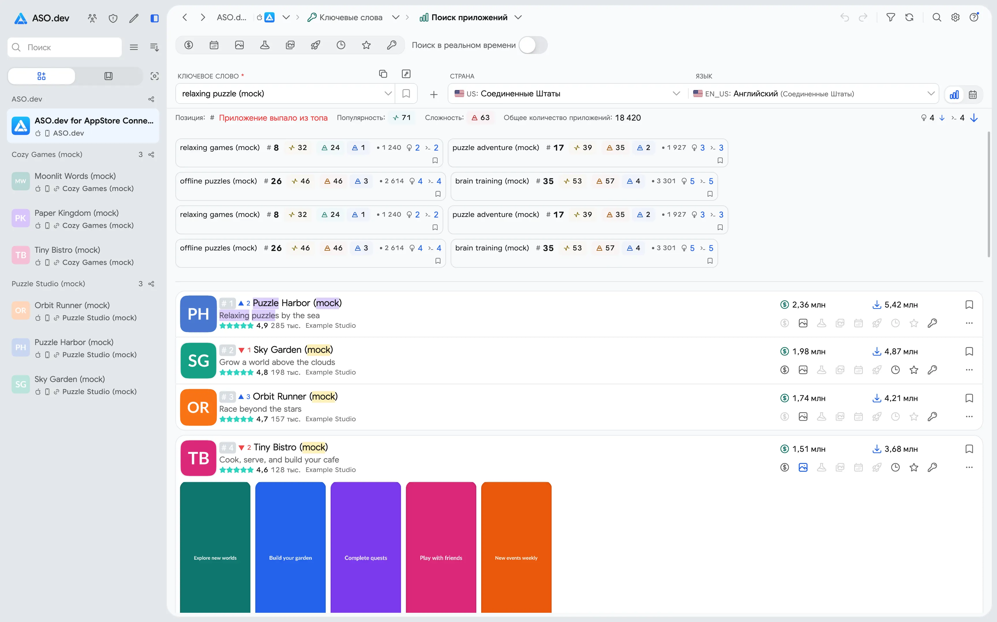Click the pencil edit icon in sidebar header
Image resolution: width=997 pixels, height=622 pixels.
pyautogui.click(x=134, y=18)
